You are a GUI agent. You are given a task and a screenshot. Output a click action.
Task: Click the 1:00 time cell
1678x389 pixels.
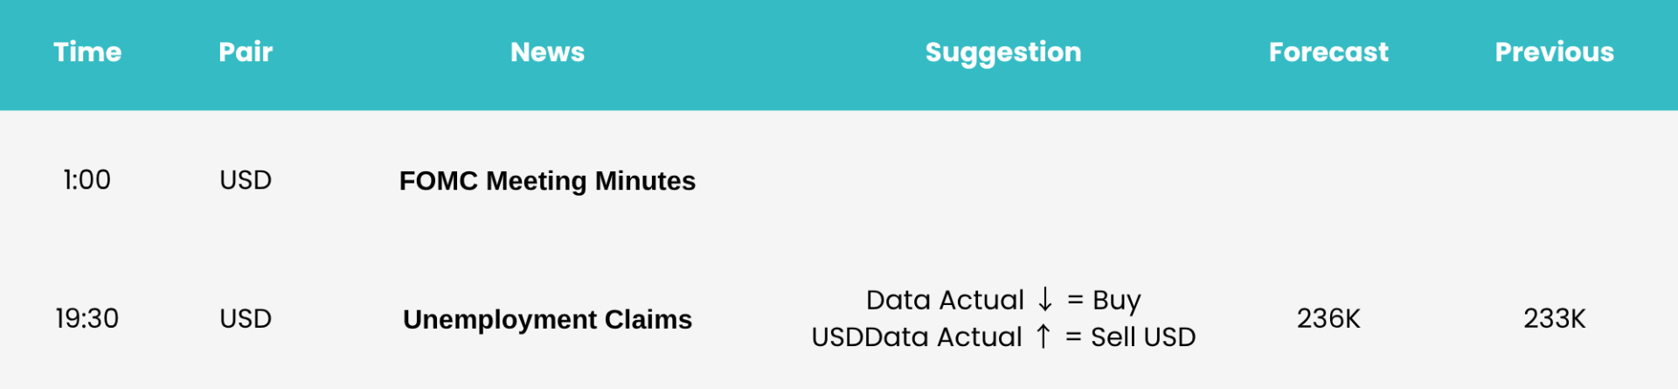pyautogui.click(x=87, y=180)
